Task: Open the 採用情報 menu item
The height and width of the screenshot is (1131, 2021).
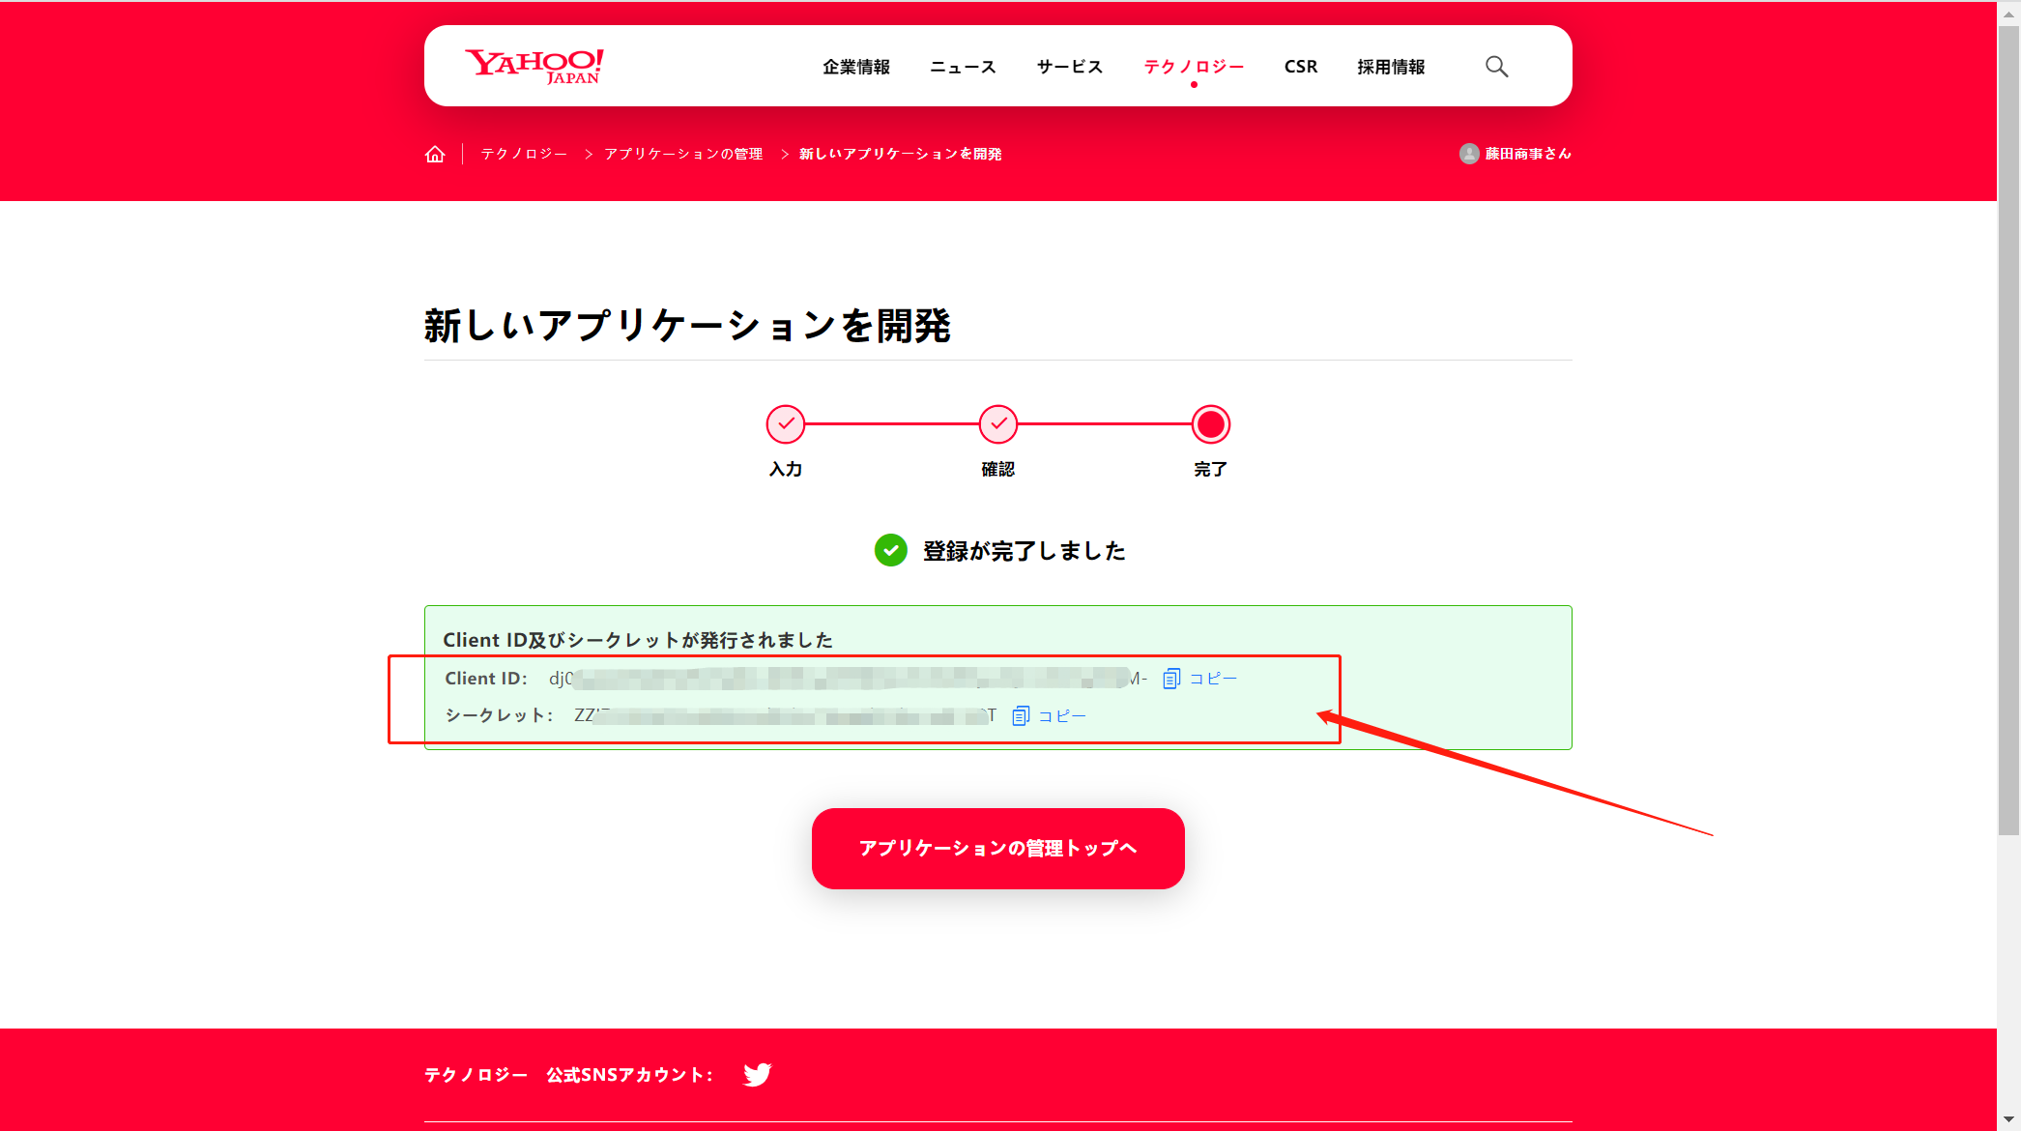Action: tap(1390, 67)
